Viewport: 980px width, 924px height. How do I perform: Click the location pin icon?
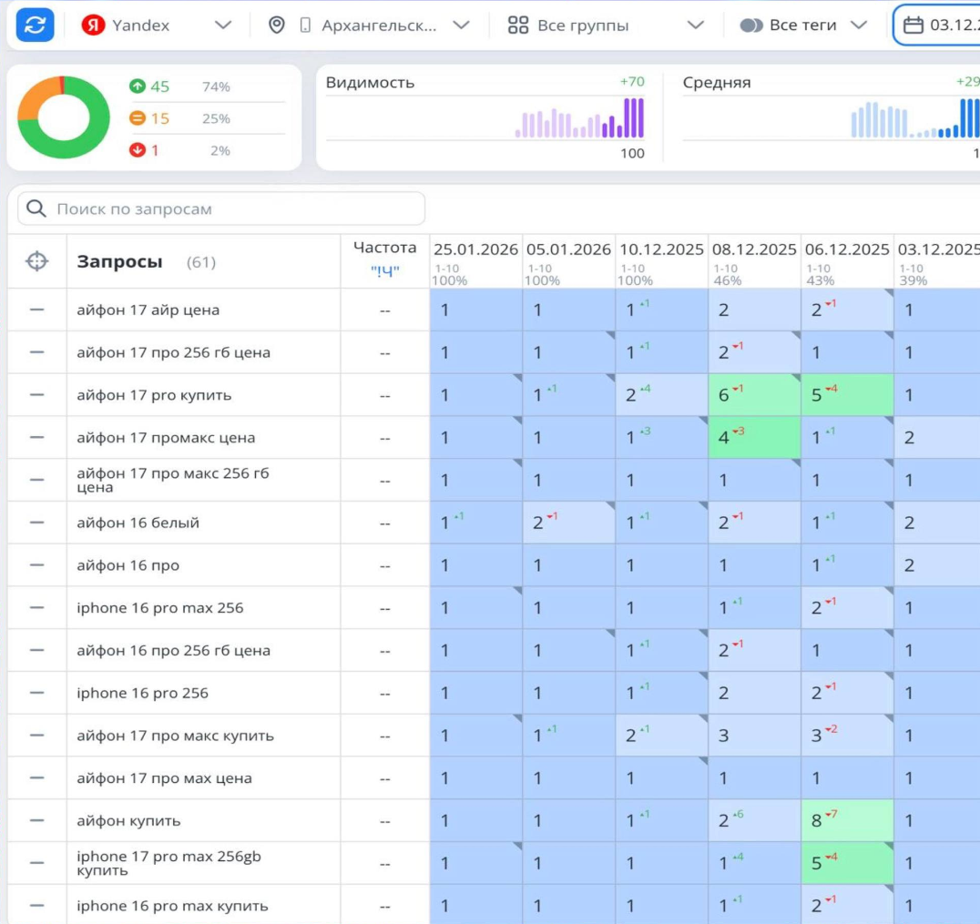(x=276, y=25)
